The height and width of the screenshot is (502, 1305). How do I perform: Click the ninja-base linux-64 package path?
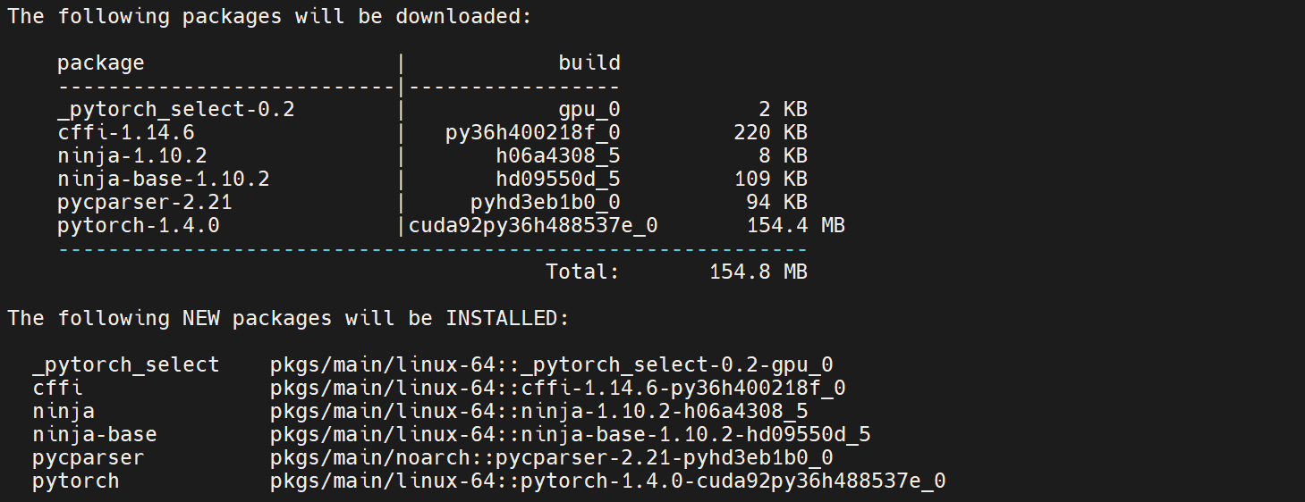[570, 434]
